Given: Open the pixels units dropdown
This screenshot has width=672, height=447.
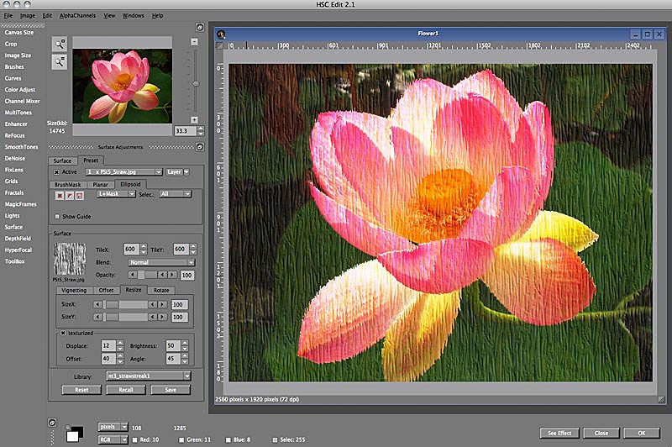Looking at the screenshot, I should (x=113, y=427).
